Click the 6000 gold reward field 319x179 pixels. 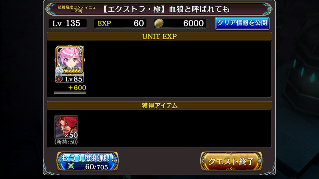pyautogui.click(x=180, y=23)
